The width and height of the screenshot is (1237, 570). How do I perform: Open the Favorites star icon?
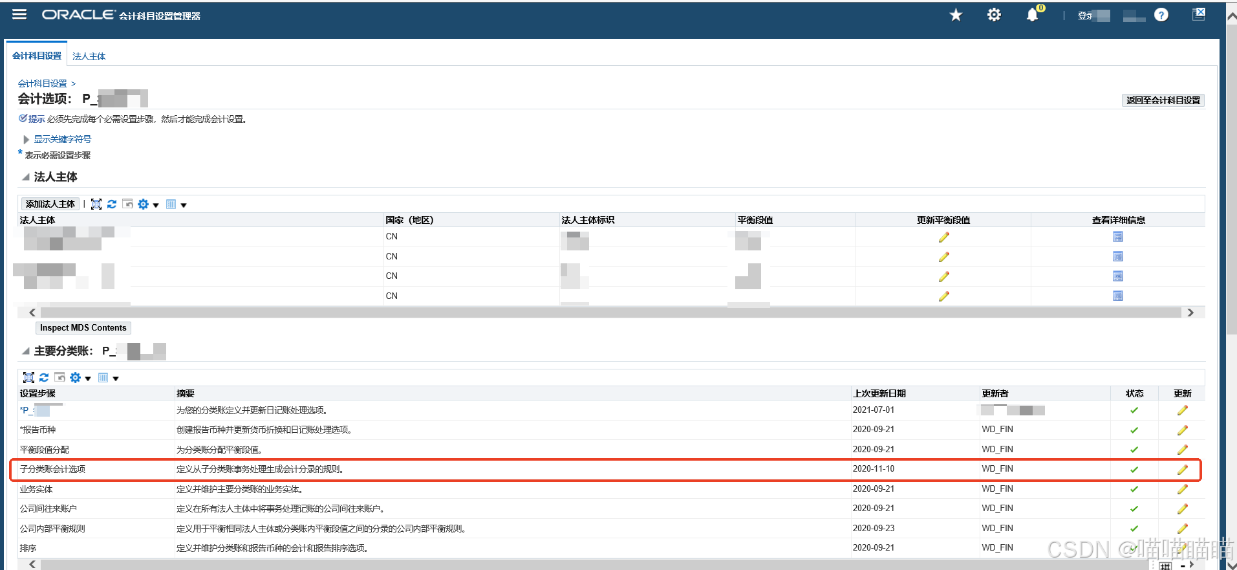(956, 15)
